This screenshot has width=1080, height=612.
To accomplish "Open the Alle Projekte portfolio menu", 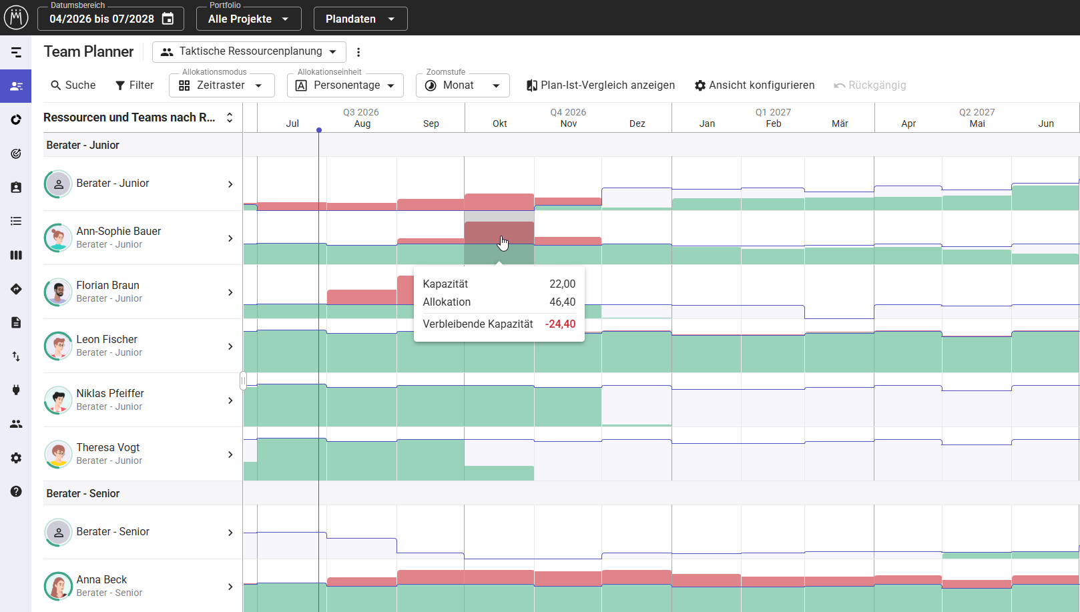I will (248, 19).
